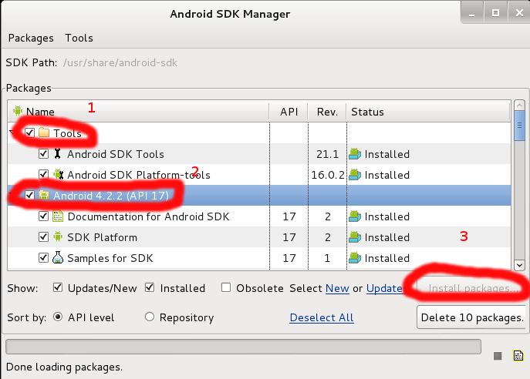
Task: Close the Android SDK Manager window
Action: coord(519,13)
